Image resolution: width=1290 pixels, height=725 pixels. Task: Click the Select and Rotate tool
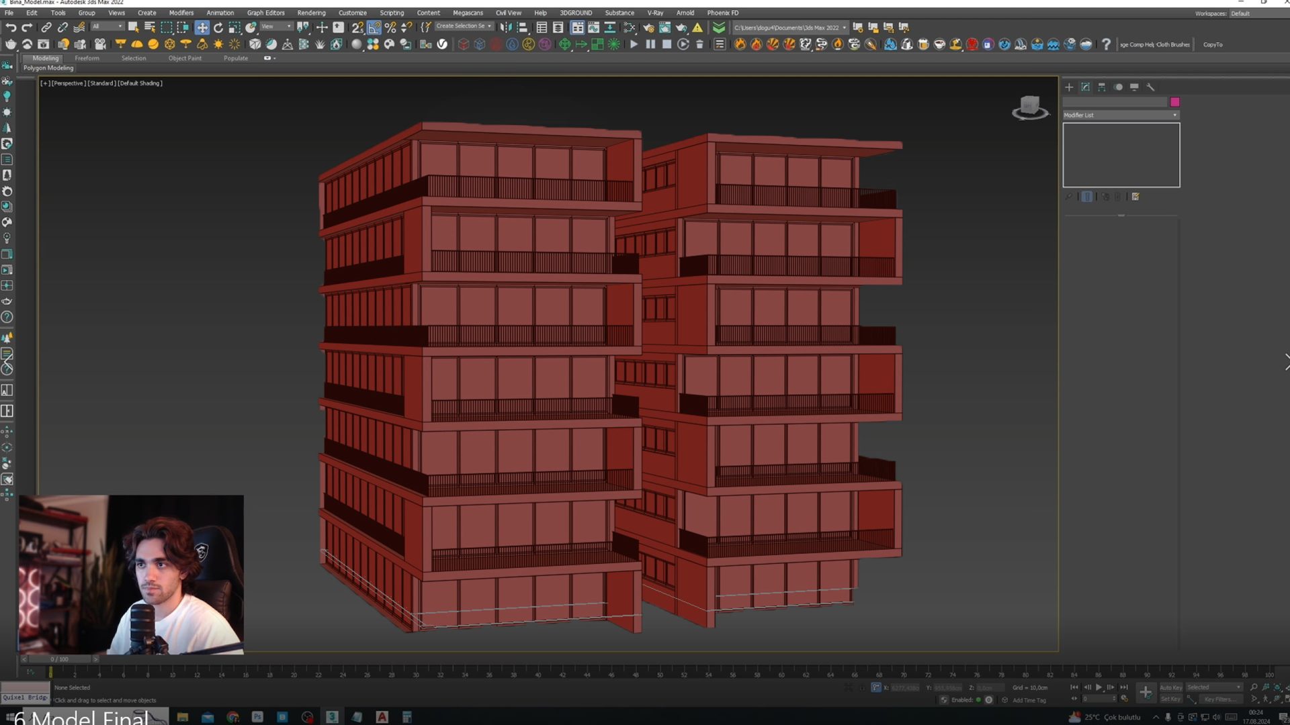[218, 28]
